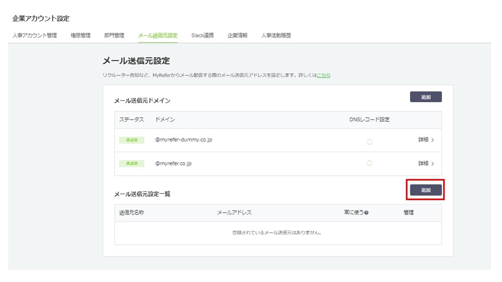502x282 pixels.
Task: Select the @myrefer.co.jp domain text
Action: 173,163
